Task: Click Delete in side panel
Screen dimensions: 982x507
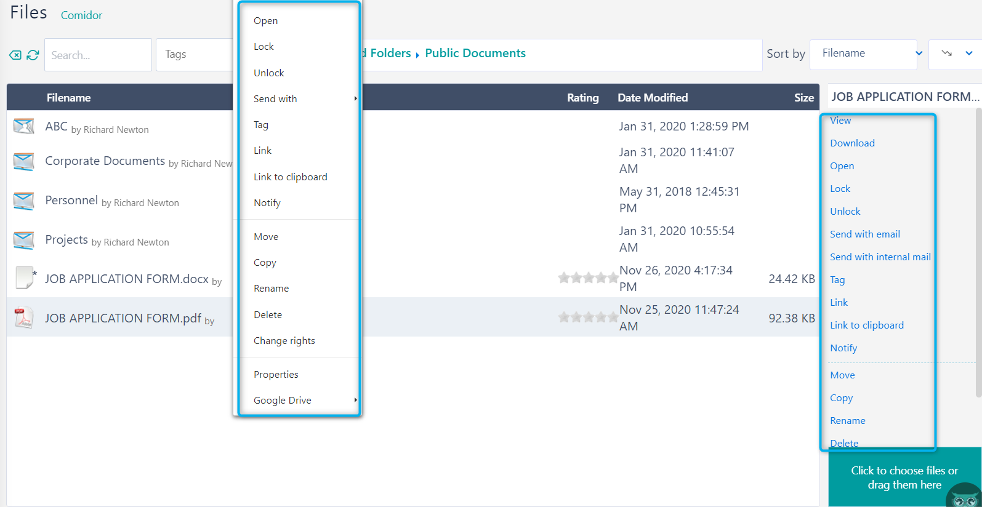Action: pos(843,443)
